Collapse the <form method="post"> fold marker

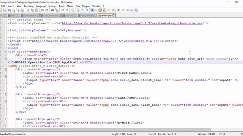[x=6, y=59]
